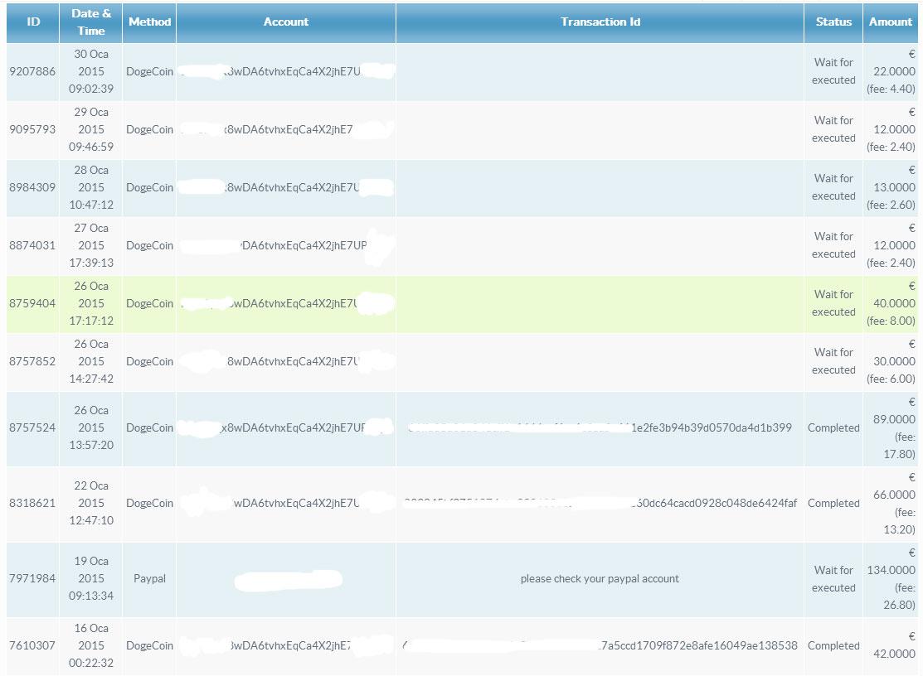Select the DogeCoin method for transaction 8984309

149,188
